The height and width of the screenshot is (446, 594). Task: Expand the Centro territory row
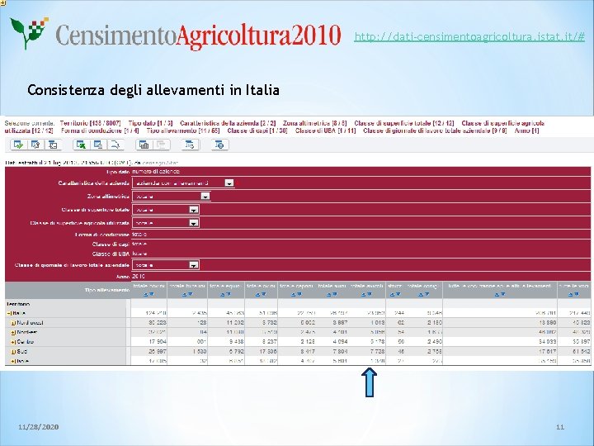(13, 342)
